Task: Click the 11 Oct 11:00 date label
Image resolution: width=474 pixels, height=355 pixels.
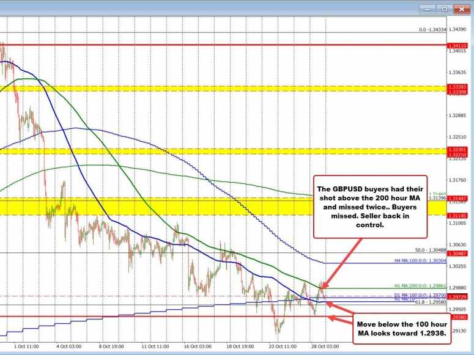Action: tap(155, 346)
